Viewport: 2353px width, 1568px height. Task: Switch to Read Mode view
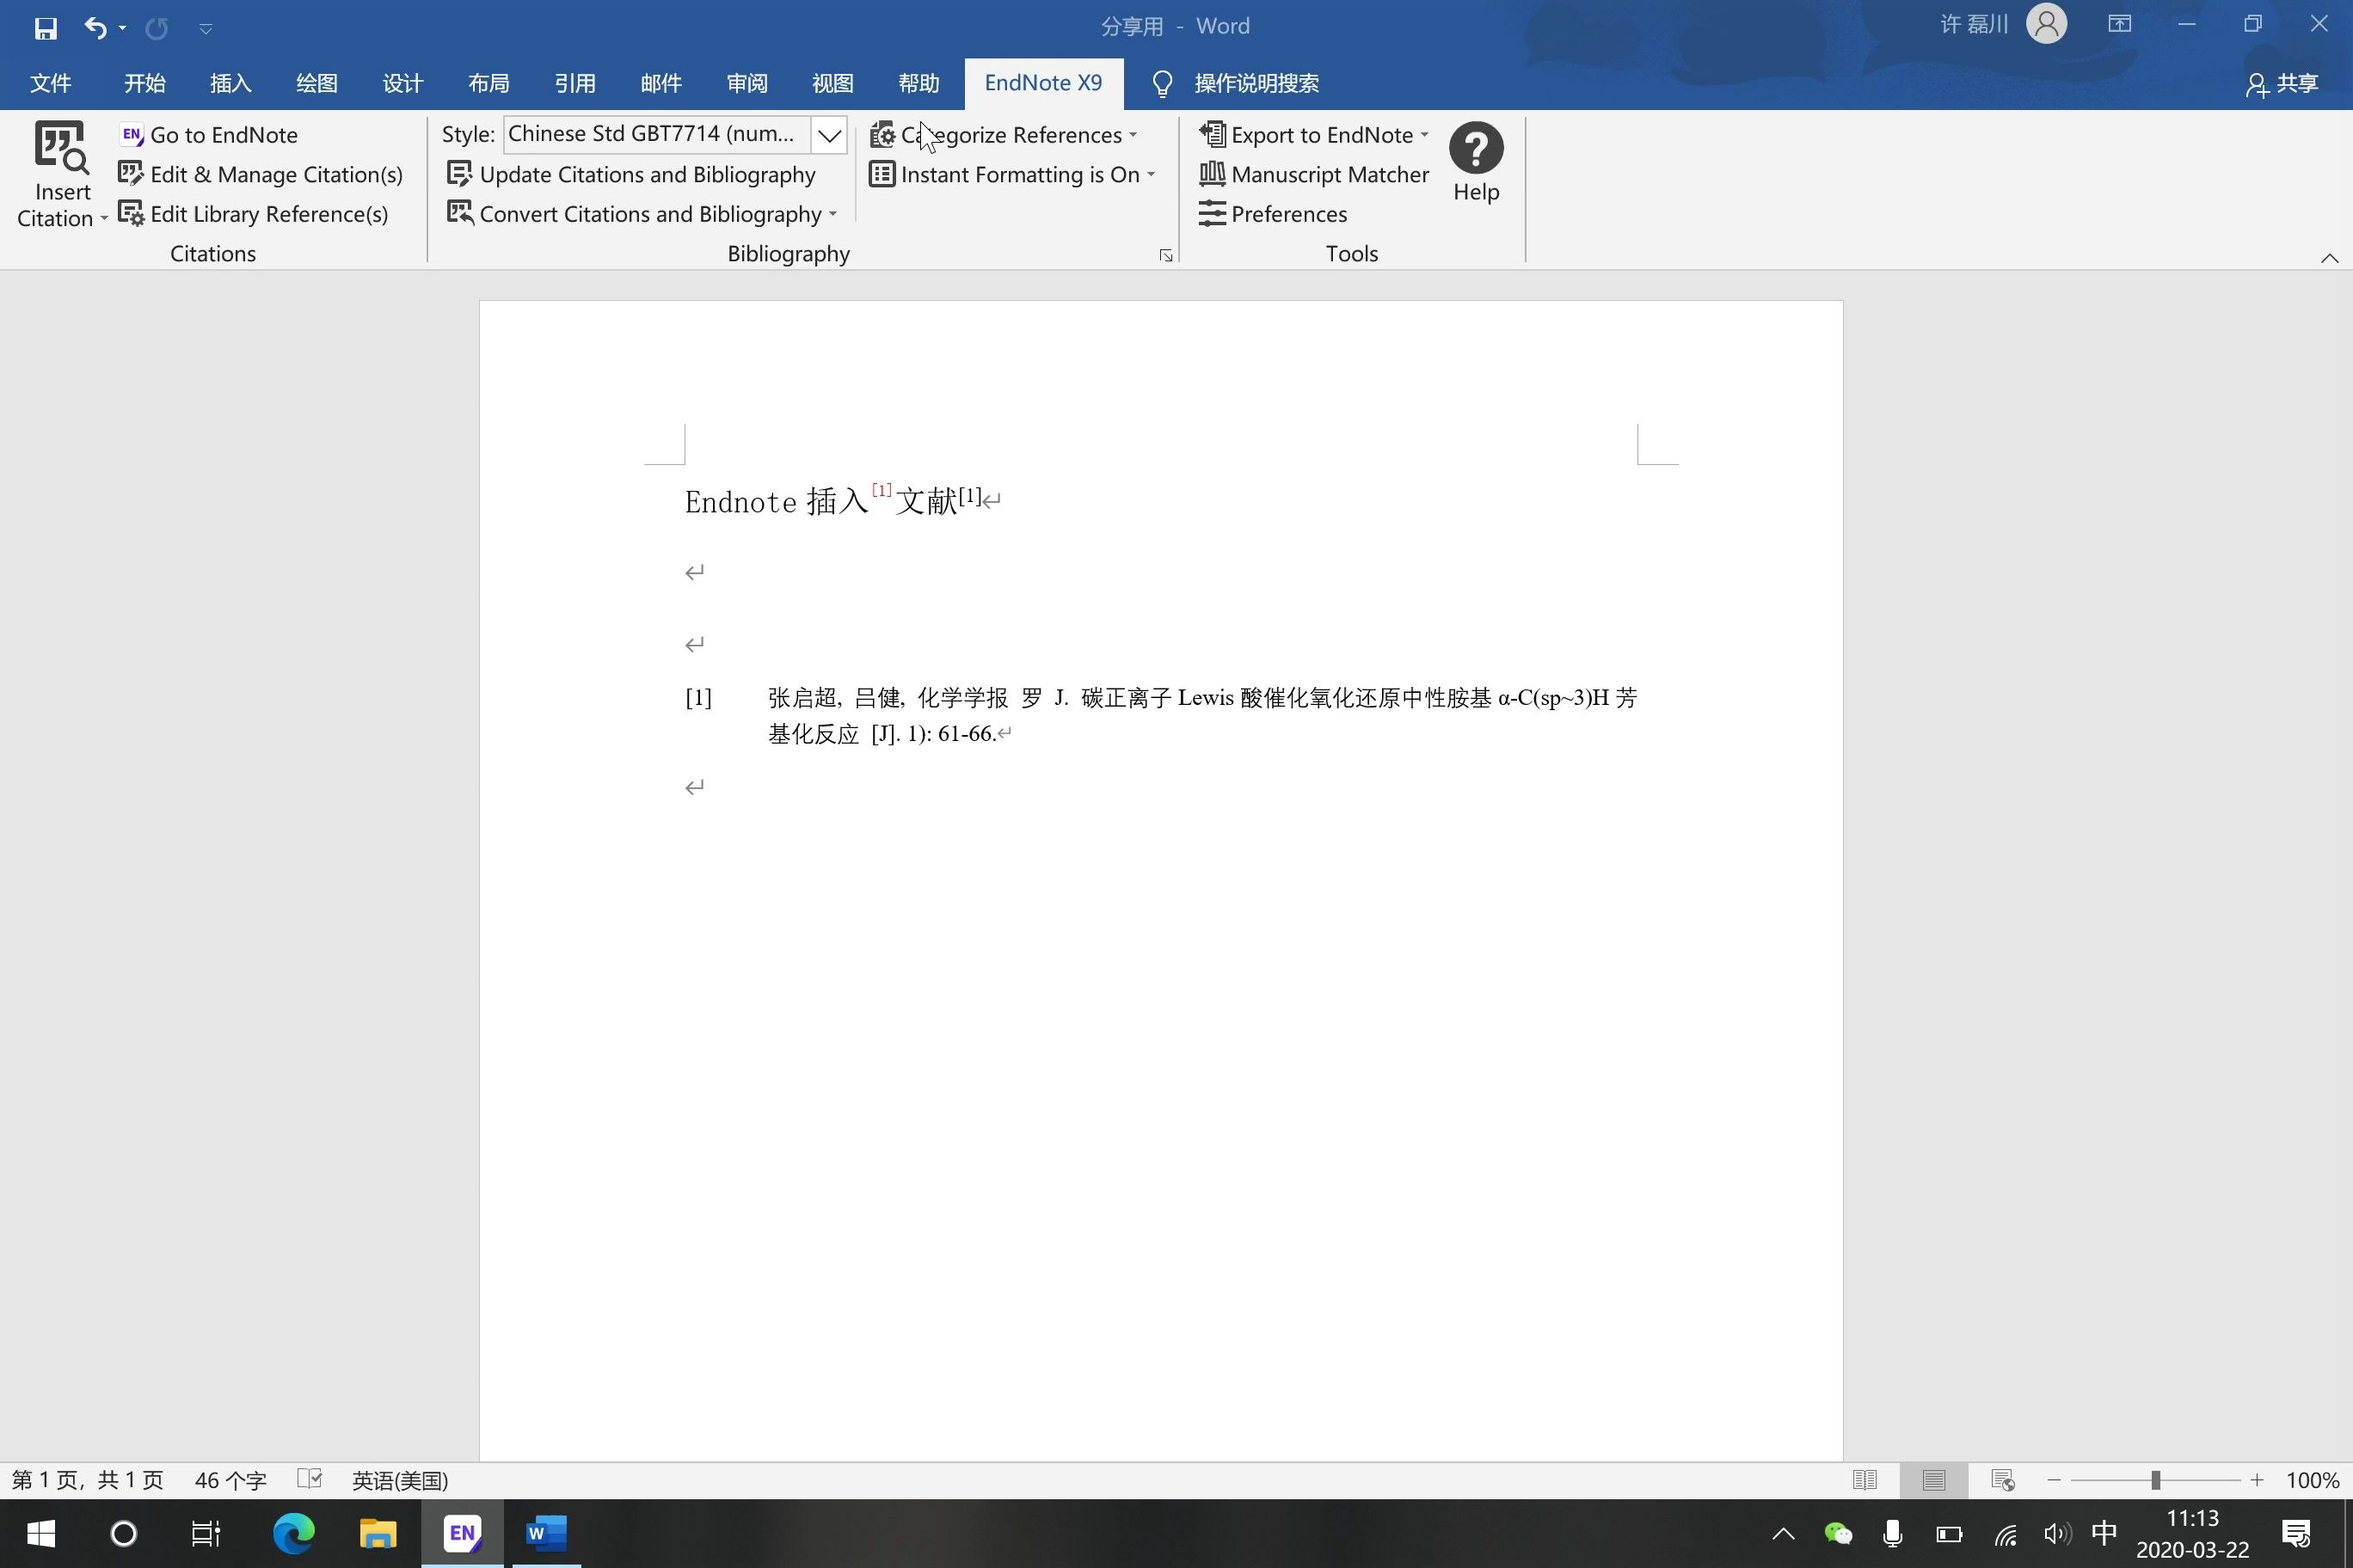[1864, 1480]
